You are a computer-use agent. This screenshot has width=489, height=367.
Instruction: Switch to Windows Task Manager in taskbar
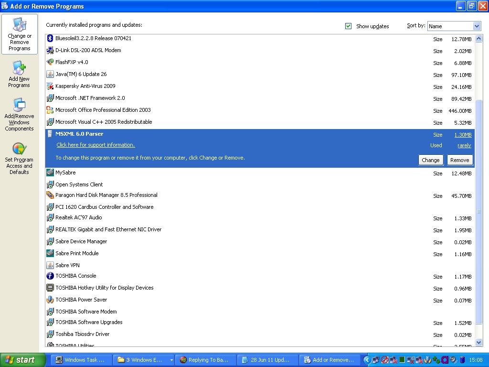point(80,360)
